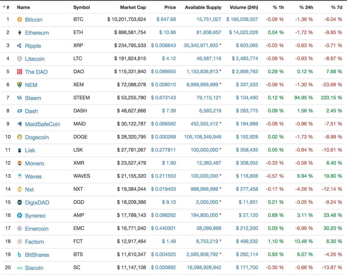
Task: Click the NEM shield logo icon
Action: click(x=20, y=85)
